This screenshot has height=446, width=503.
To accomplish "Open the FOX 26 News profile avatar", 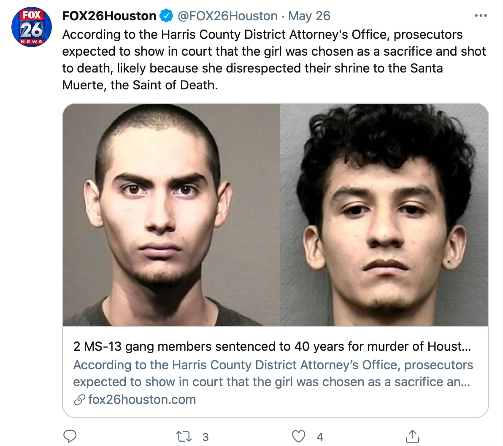I will point(31,27).
